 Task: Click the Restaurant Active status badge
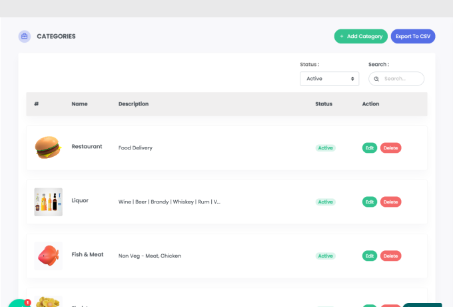pyautogui.click(x=325, y=148)
